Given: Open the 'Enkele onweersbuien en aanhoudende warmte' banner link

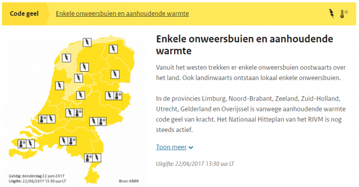Looking at the screenshot, I should [122, 14].
